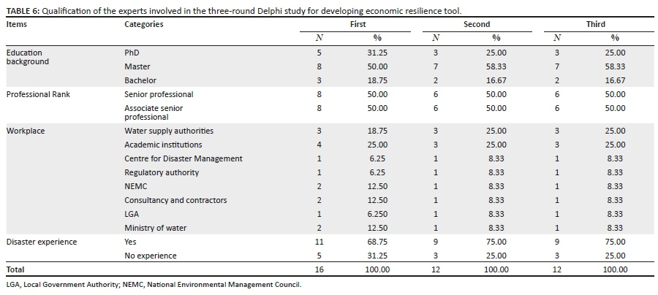Click the Regulatory authority category cell
Image resolution: width=658 pixels, height=295 pixels.
[161, 172]
